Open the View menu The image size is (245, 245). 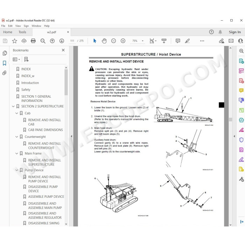click(18, 26)
